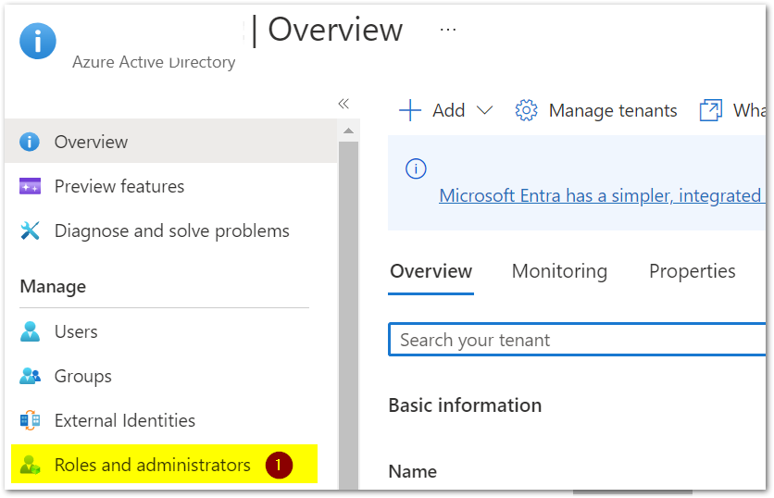Open Preview features
Viewport: 774px width, 498px height.
tap(119, 186)
